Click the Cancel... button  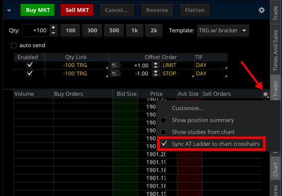tap(117, 10)
